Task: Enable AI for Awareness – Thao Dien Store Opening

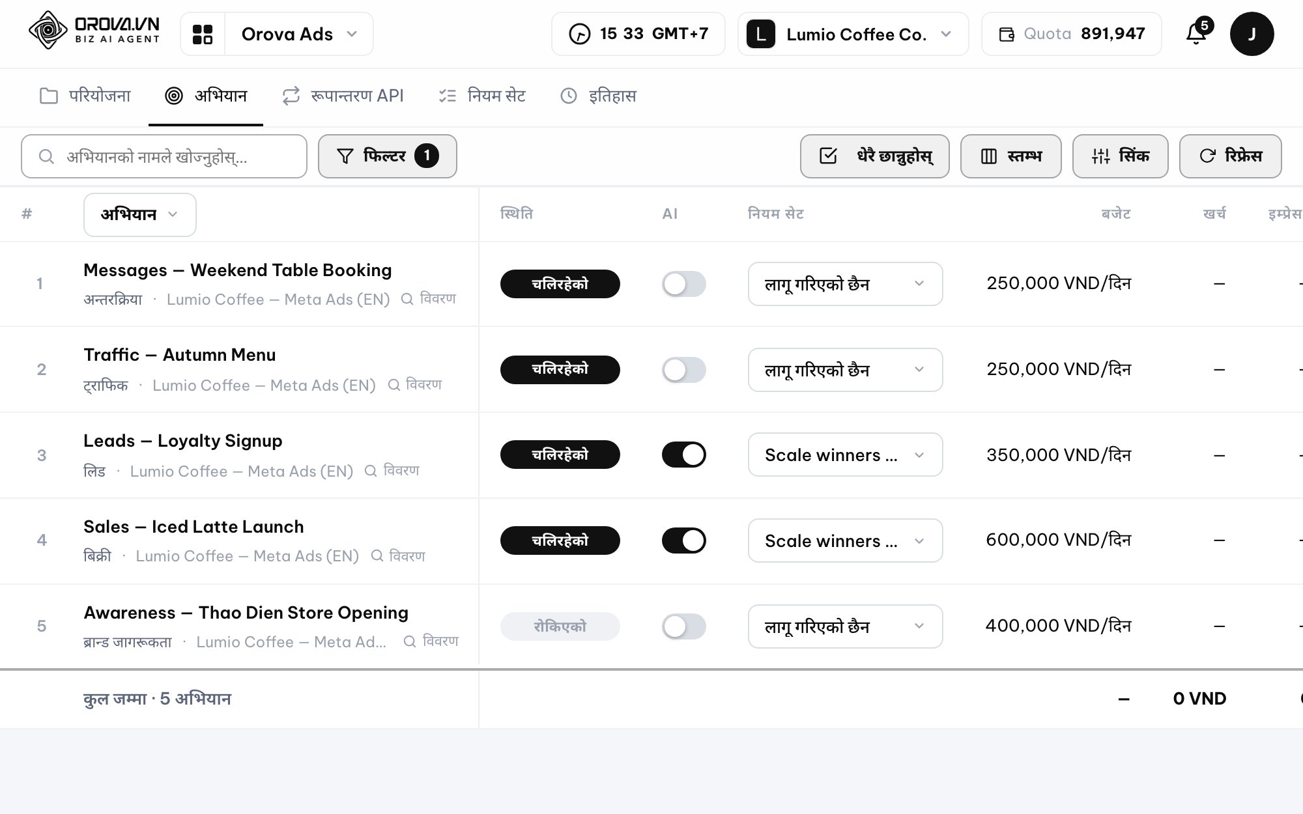Action: 683,626
